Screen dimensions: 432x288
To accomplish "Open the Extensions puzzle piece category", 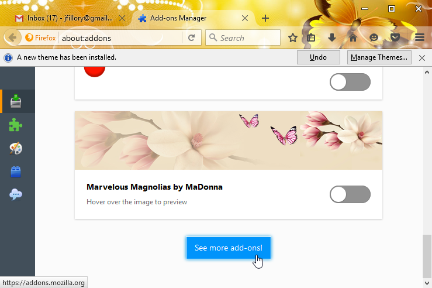I will click(16, 125).
